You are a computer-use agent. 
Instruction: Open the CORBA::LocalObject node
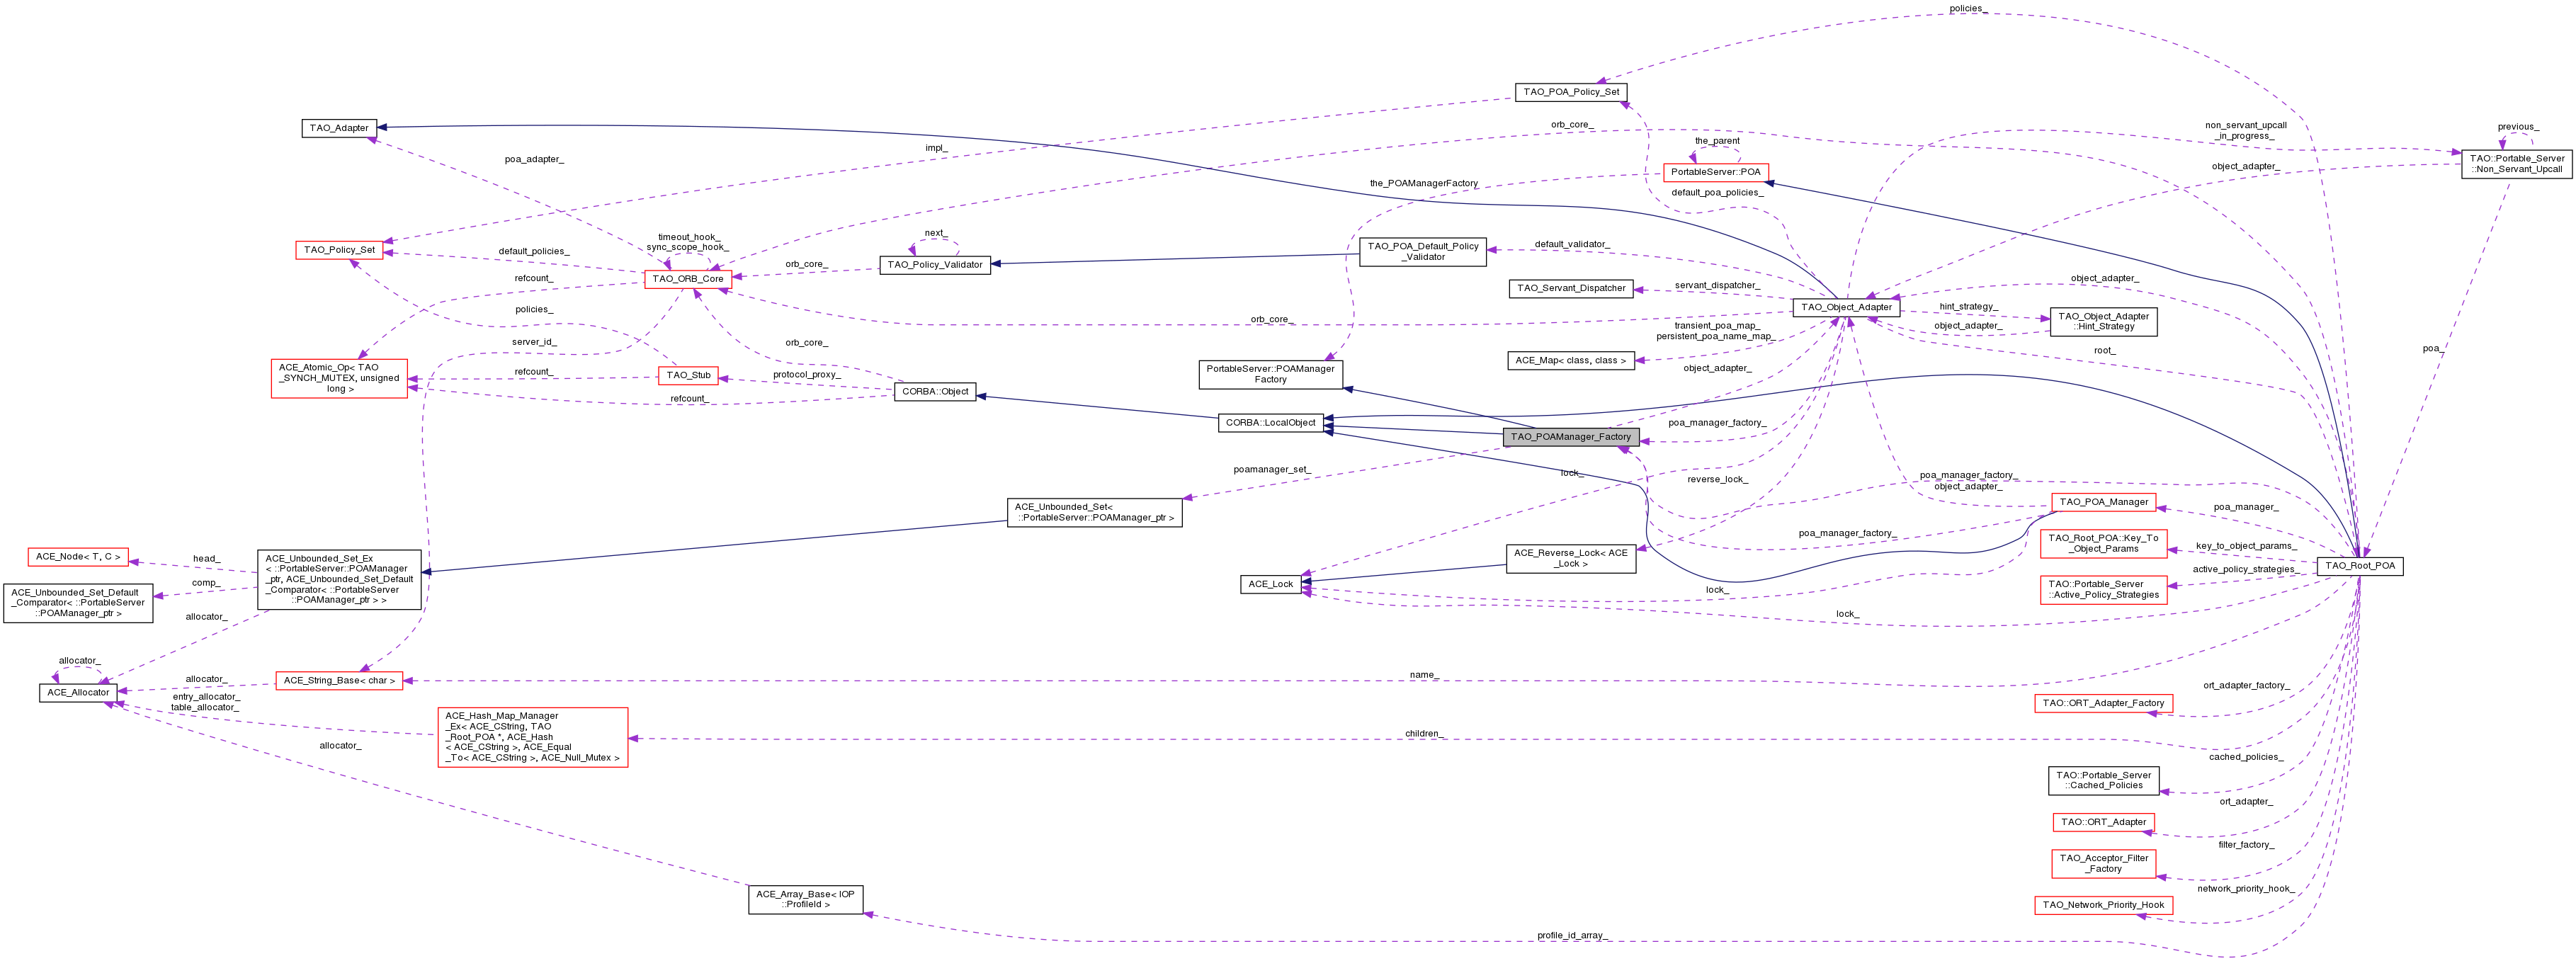[1270, 423]
